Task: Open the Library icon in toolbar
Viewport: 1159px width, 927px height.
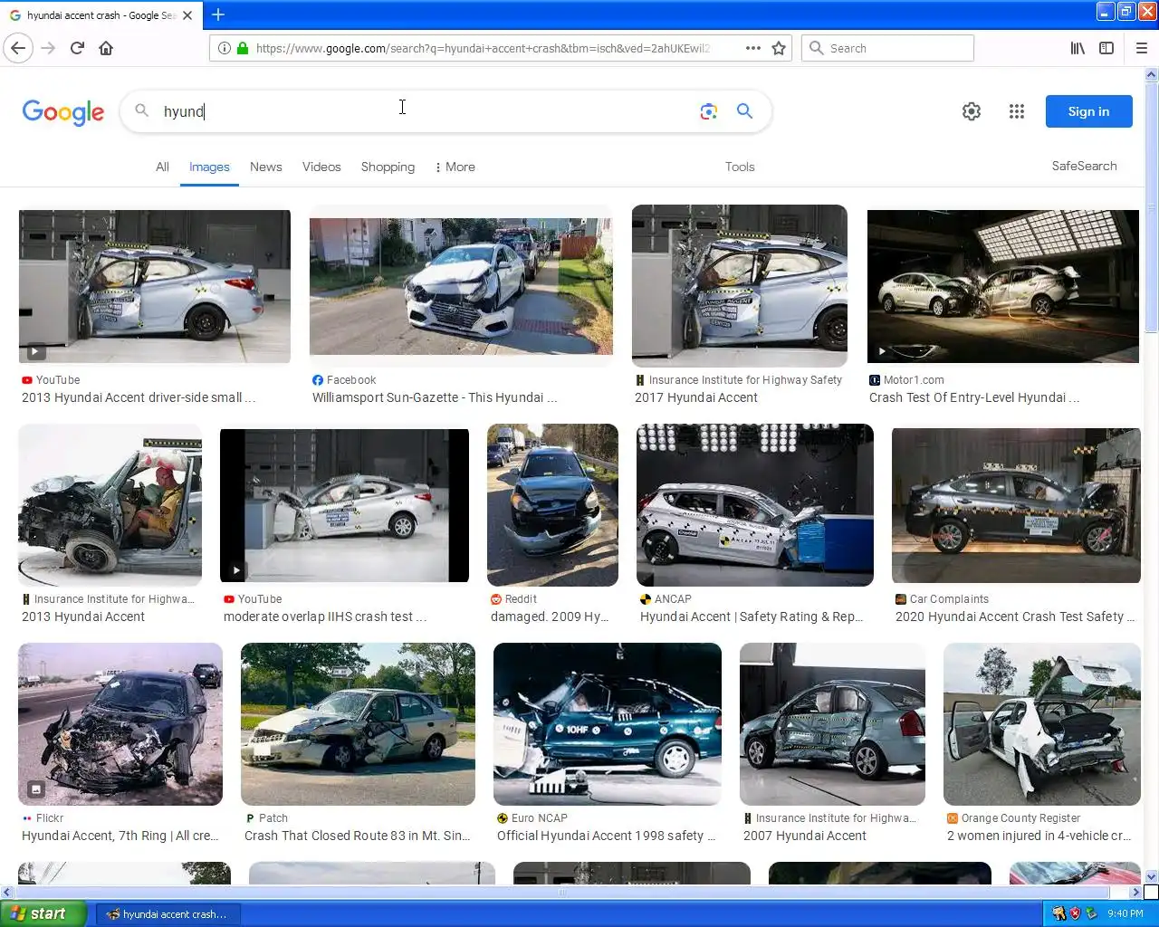Action: (x=1078, y=48)
